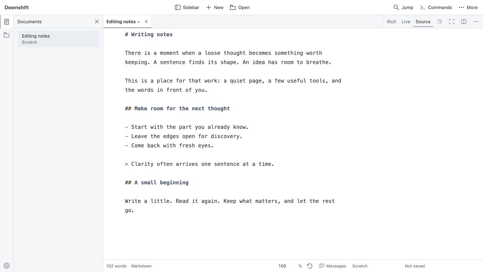Click the 102 words count
Image resolution: width=483 pixels, height=272 pixels.
(x=117, y=266)
